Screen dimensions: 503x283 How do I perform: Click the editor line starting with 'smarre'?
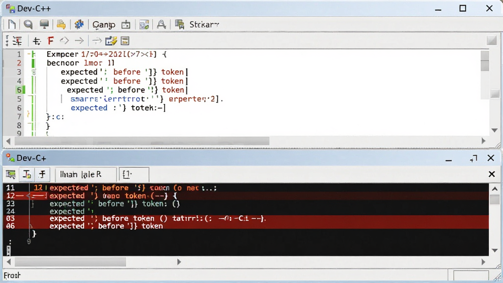(146, 99)
